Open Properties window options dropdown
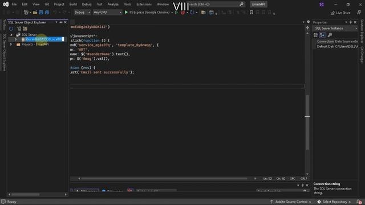 pyautogui.click(x=346, y=22)
